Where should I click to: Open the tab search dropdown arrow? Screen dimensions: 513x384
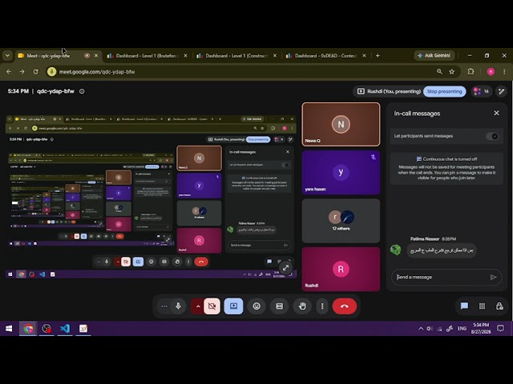click(7, 56)
